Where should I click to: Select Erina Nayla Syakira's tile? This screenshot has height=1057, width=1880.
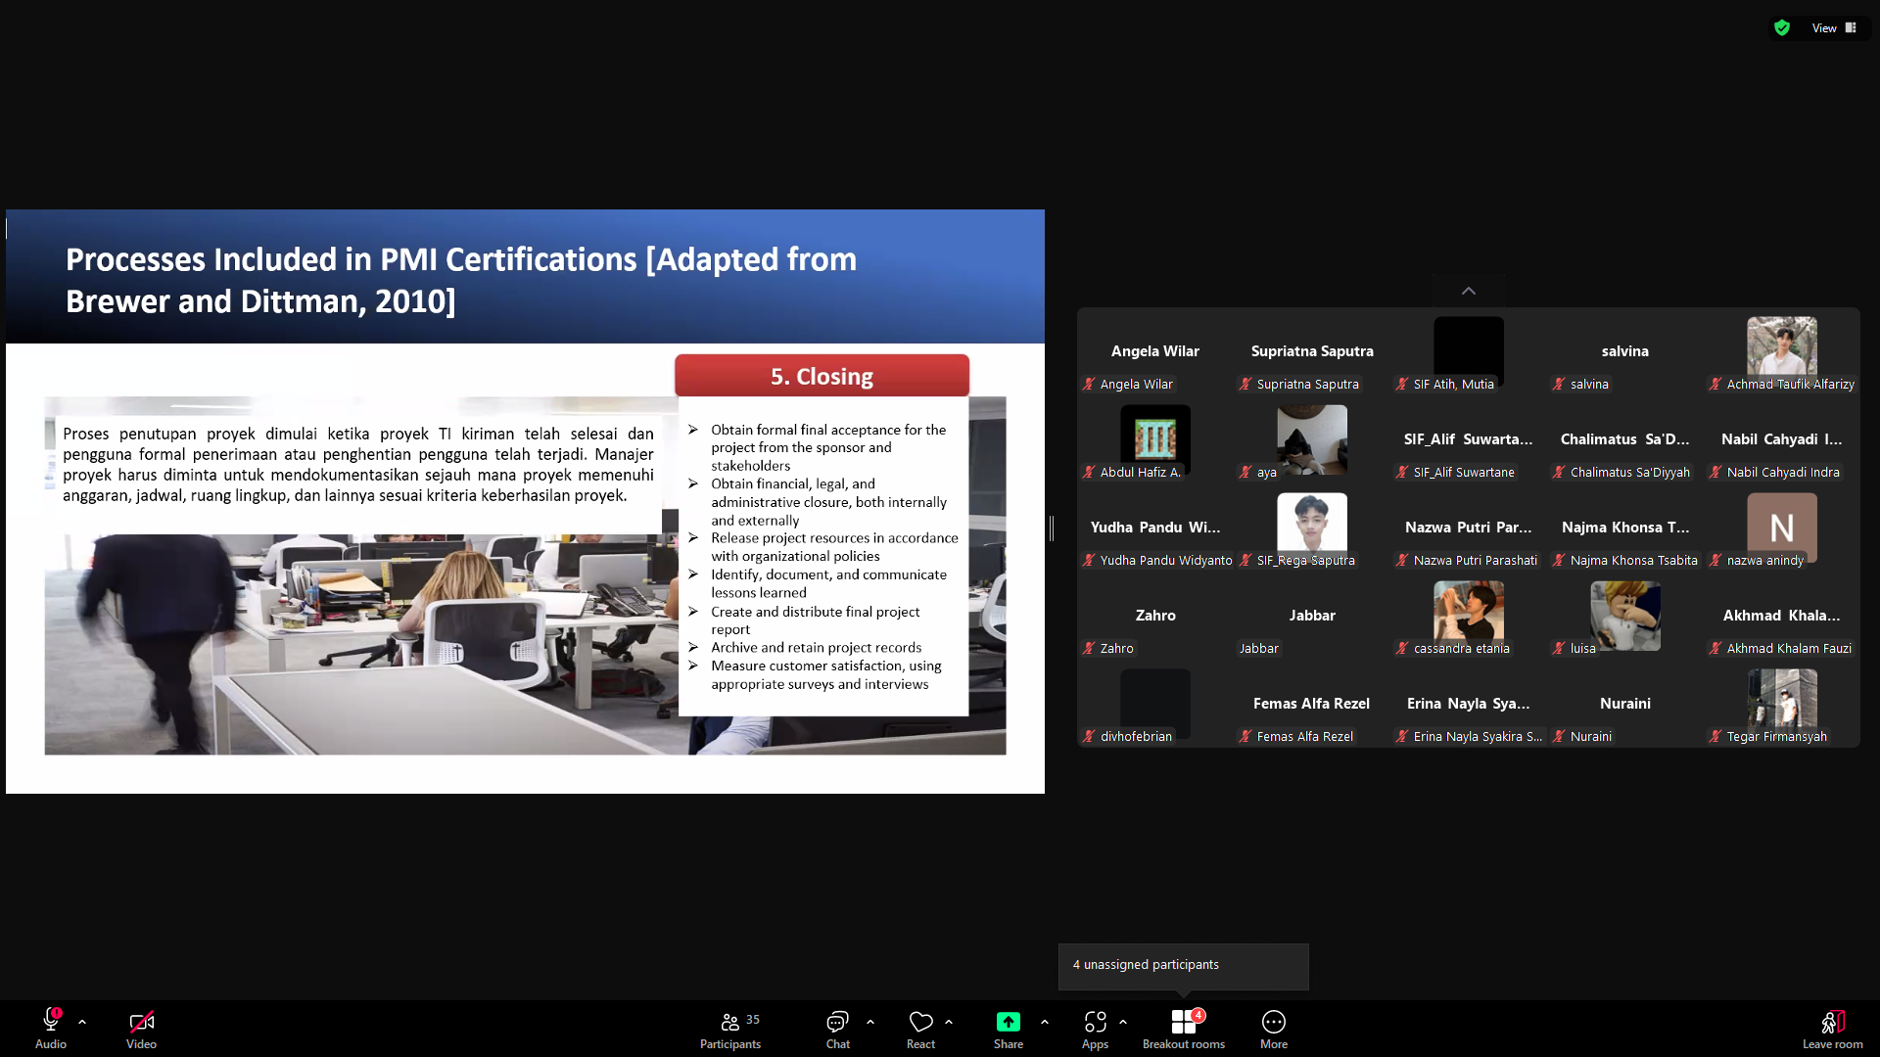click(1469, 704)
